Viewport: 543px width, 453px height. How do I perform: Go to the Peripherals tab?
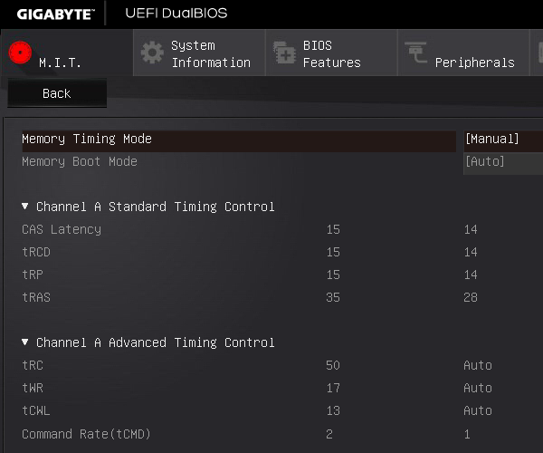coord(463,53)
